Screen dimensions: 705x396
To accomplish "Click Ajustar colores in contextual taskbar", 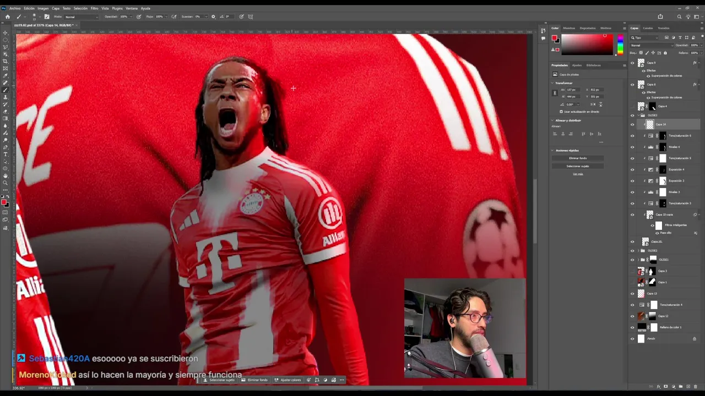I will coord(288,380).
